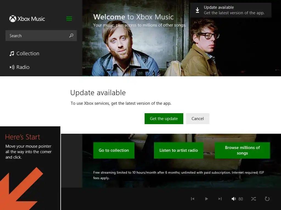The width and height of the screenshot is (281, 210).
Task: Click into the Search field
Action: [x=41, y=36]
